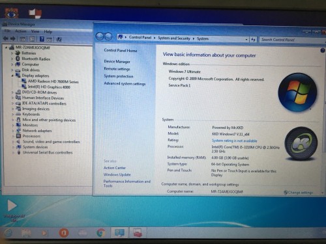Open the eye icon on desktop
326x244 pixels.
(12, 14)
